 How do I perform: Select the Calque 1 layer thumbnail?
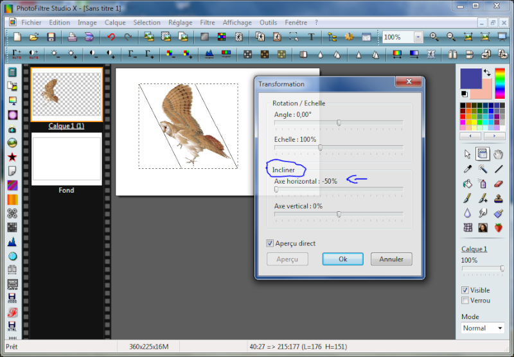(67, 94)
